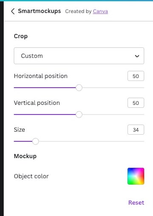153x216 pixels.
Task: Click the Horizontal position value field
Action: [136, 76]
